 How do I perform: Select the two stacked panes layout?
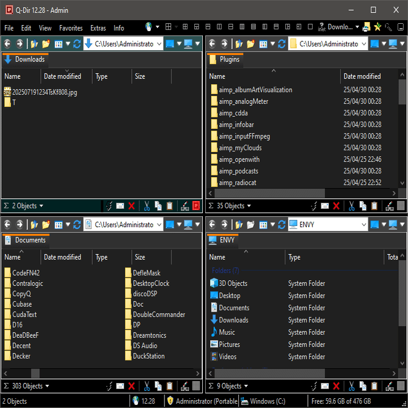[x=231, y=27]
